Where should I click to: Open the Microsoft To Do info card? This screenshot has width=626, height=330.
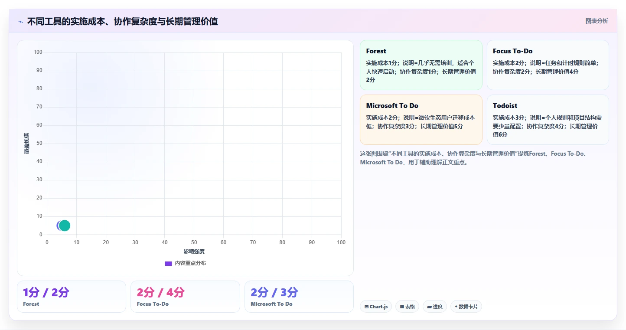[x=421, y=120]
